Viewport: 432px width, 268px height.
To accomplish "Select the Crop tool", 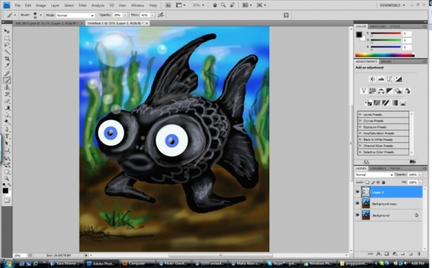I will pyautogui.click(x=7, y=59).
